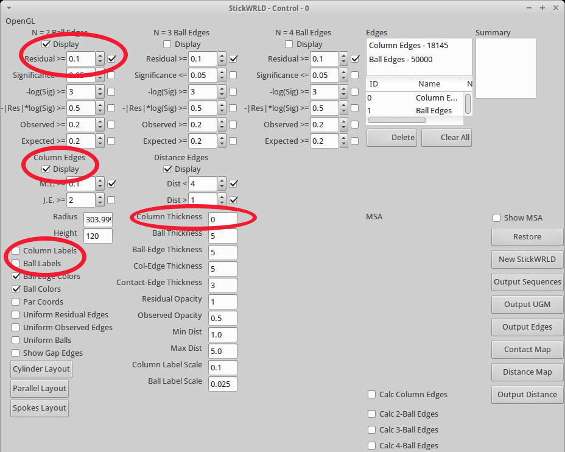The width and height of the screenshot is (565, 452).
Task: Click Output UGM button
Action: click(x=527, y=305)
